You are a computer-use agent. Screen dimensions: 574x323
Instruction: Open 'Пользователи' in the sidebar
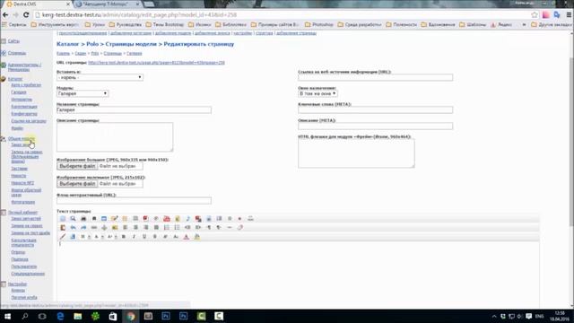coord(24,266)
